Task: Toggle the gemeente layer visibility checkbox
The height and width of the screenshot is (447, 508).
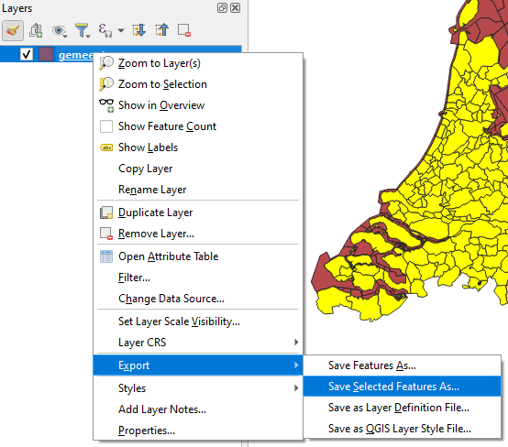Action: (27, 54)
